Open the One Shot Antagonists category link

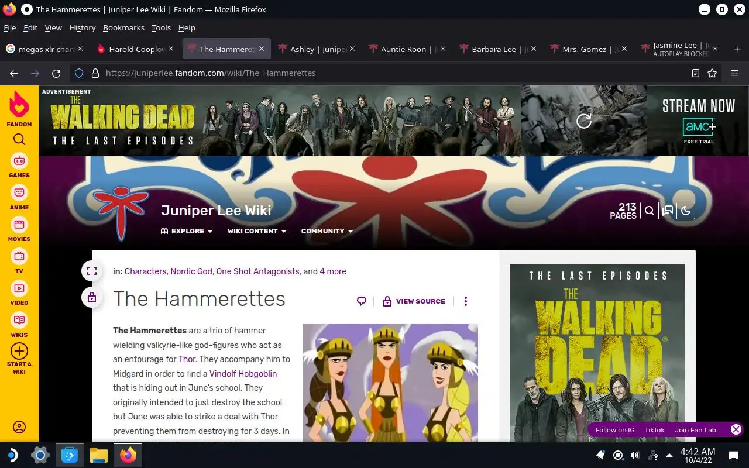tap(258, 271)
